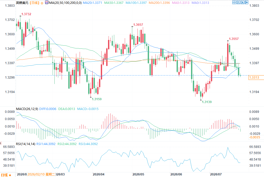
Task: Click the jump-to-start chart icon
Action: (238, 2)
